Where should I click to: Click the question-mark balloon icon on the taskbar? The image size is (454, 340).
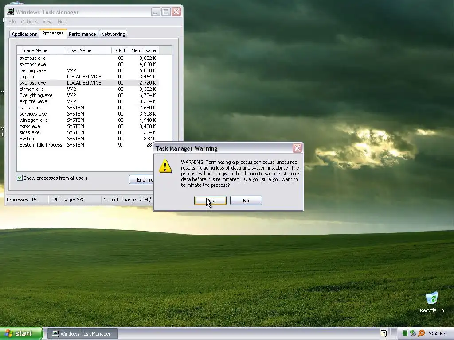pyautogui.click(x=384, y=334)
